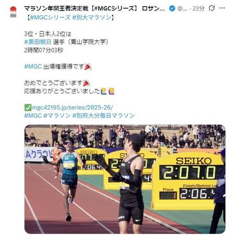
Task: Open the bottom-line #MGC hashtag
Action: pyautogui.click(x=33, y=115)
